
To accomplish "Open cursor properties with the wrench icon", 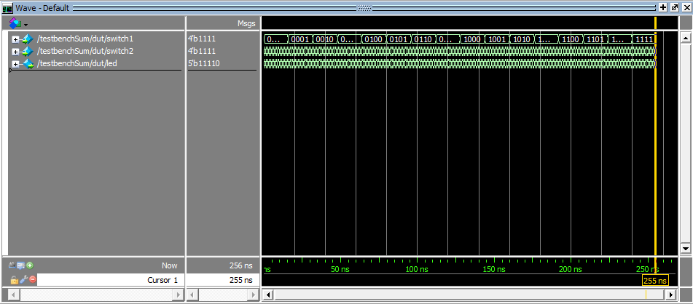I will (23, 280).
